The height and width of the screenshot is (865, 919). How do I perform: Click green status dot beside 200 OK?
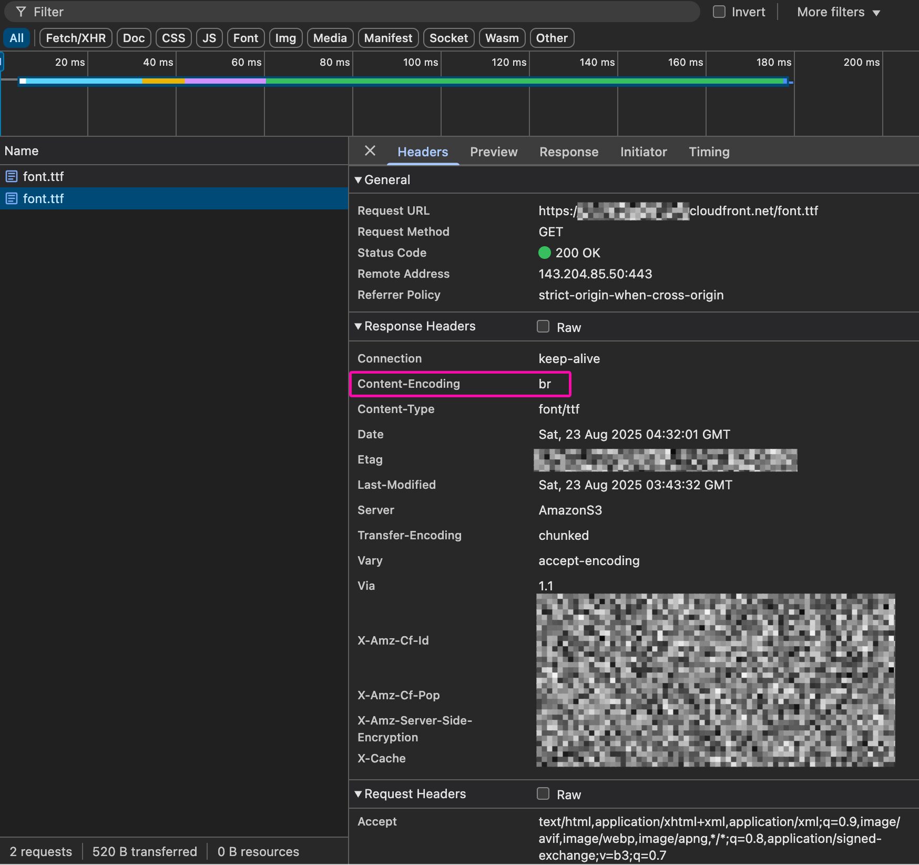click(x=545, y=253)
